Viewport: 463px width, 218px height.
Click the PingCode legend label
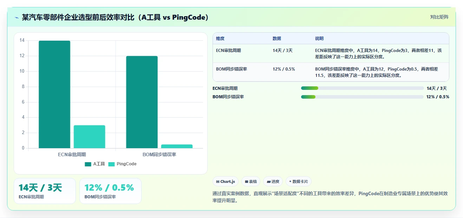(126, 164)
